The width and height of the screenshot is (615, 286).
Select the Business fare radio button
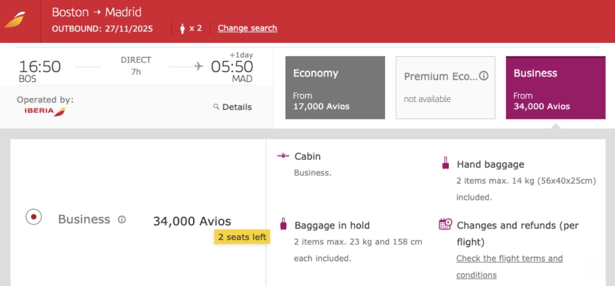[34, 217]
